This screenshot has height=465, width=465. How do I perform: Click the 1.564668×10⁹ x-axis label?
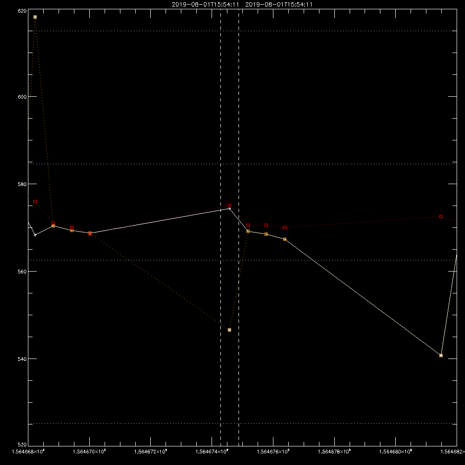coord(28,452)
